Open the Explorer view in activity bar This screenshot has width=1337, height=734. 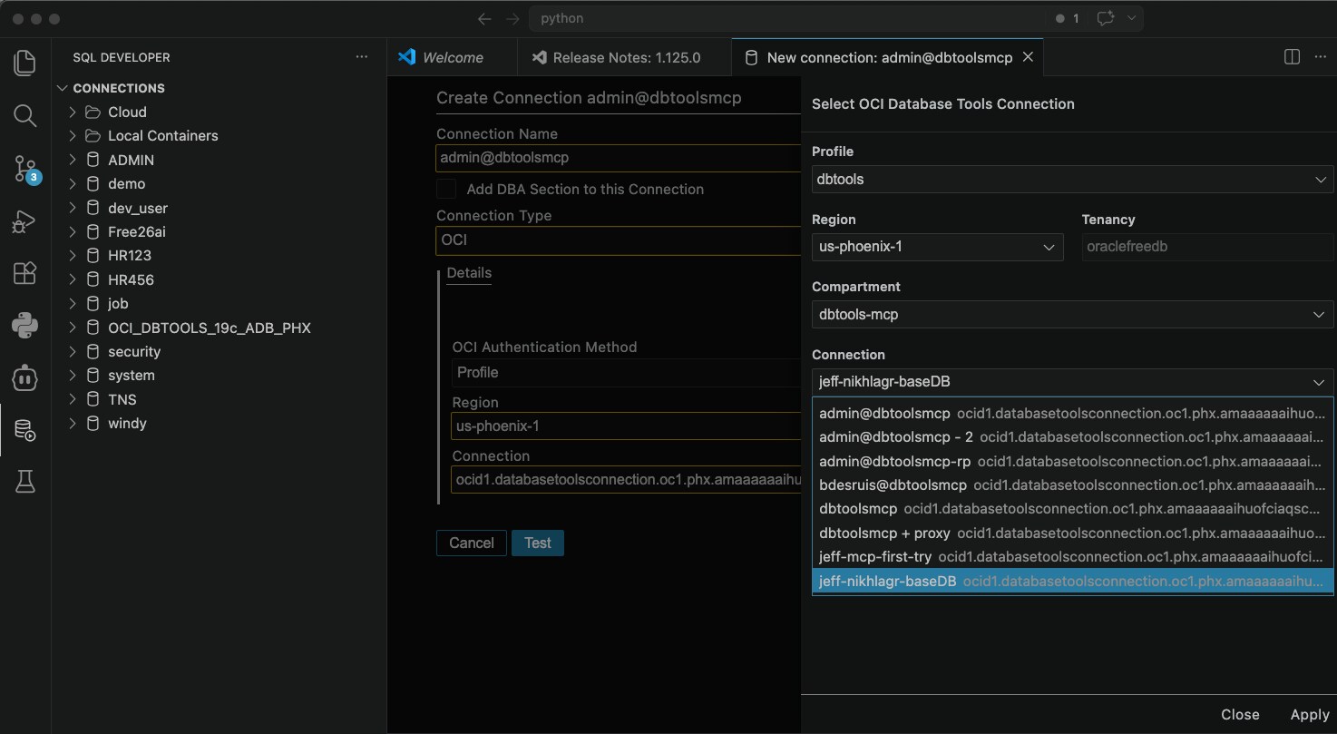pos(25,63)
